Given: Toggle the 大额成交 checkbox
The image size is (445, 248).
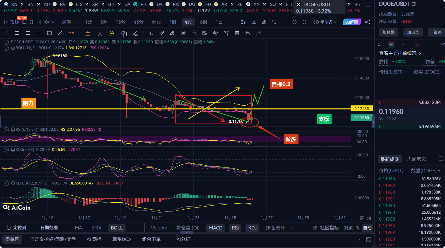Looking at the screenshot, I should 441,159.
